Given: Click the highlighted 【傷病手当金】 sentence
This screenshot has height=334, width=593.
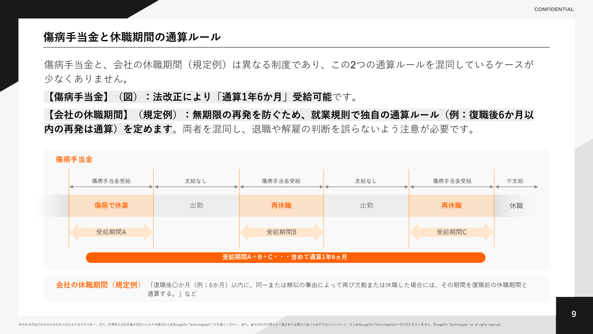Looking at the screenshot, I should tap(188, 97).
